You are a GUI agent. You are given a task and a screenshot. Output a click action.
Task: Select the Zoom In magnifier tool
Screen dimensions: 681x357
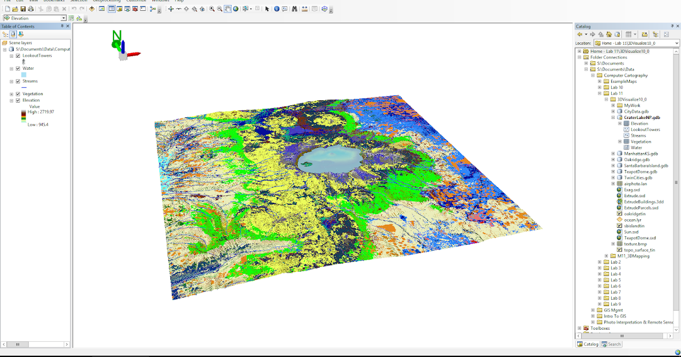(212, 9)
